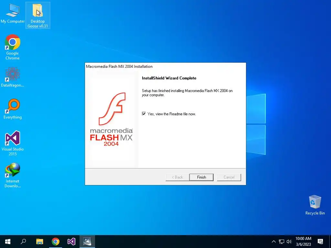Select the Recycle Bin icon
This screenshot has height=248, width=331.
[315, 205]
